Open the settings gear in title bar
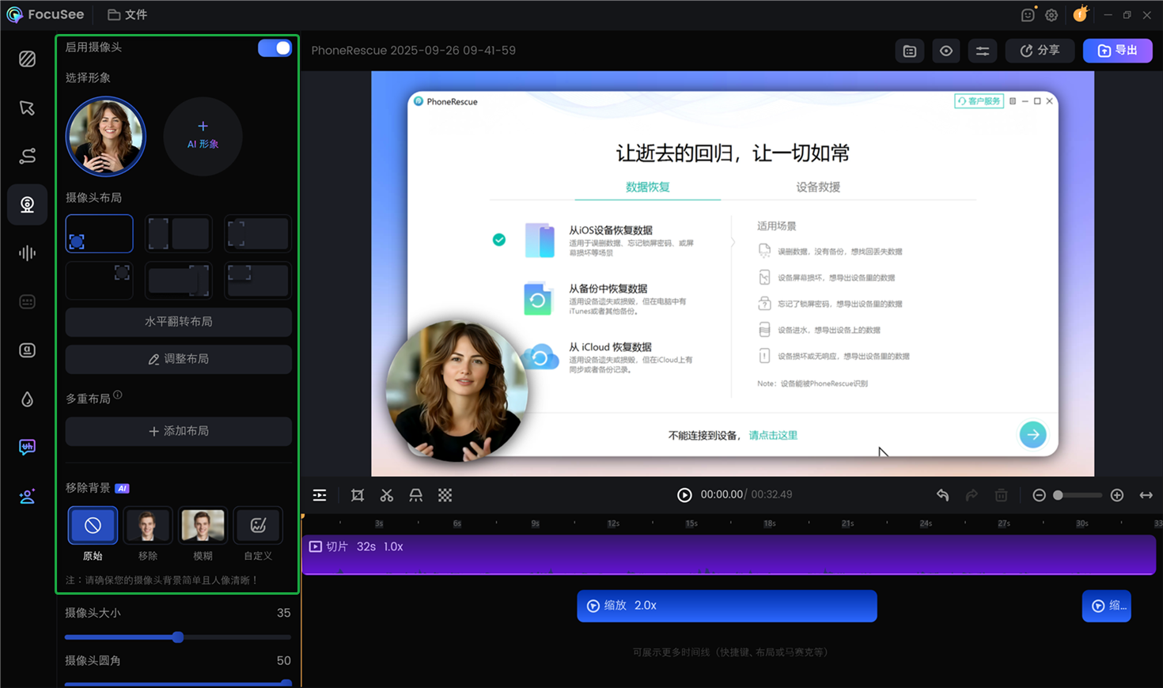 (x=1051, y=15)
